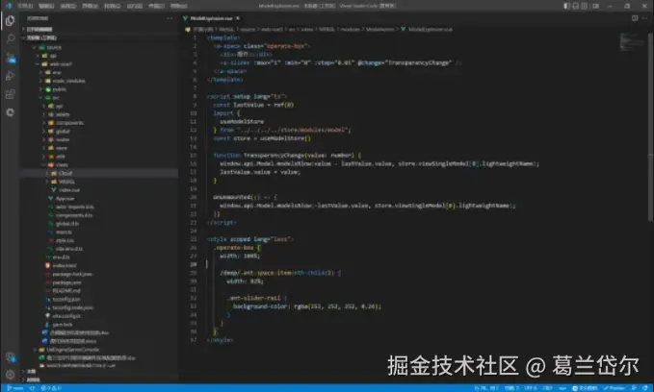The width and height of the screenshot is (654, 392).
Task: Click the Synchronize Changes icon in status bar
Action: point(32,388)
